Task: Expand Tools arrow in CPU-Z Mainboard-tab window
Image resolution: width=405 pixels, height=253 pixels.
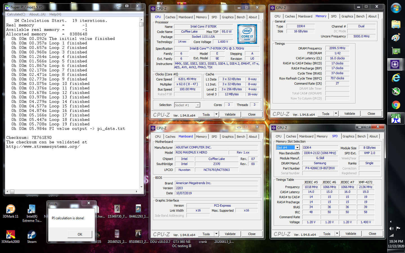Action: [216, 234]
